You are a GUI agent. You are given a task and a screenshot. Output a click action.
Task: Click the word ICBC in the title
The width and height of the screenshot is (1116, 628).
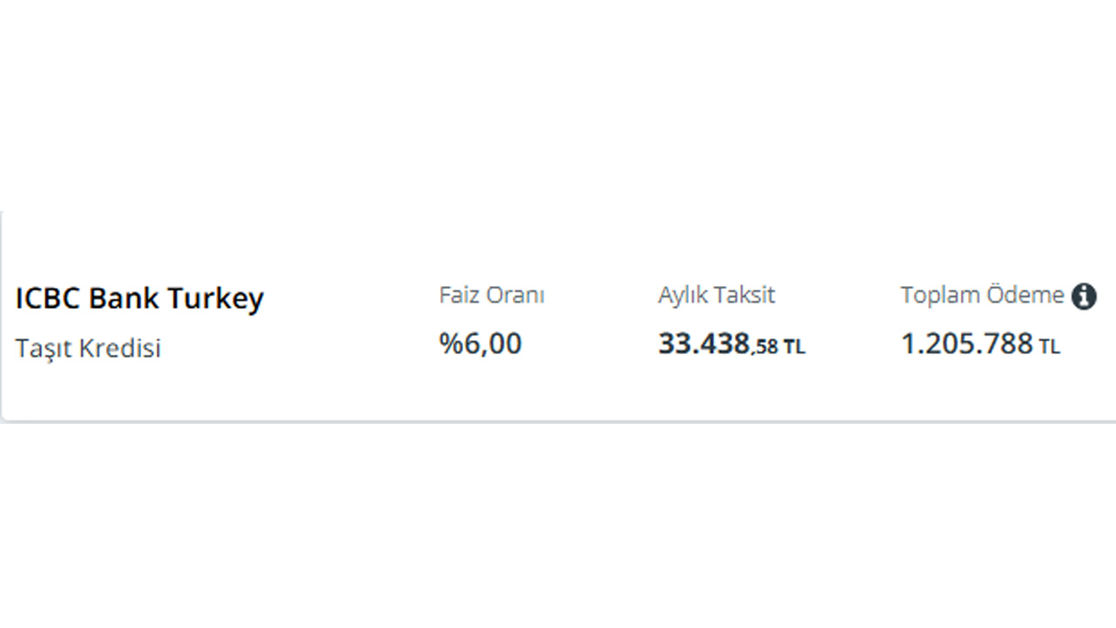point(49,298)
